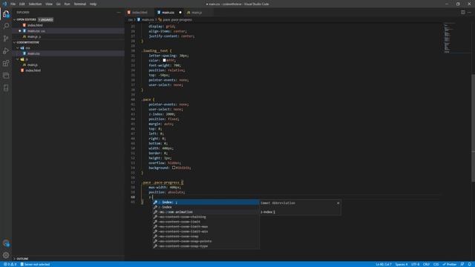This screenshot has height=267, width=475.
Task: Collapse the css folder
Action: pyautogui.click(x=18, y=47)
